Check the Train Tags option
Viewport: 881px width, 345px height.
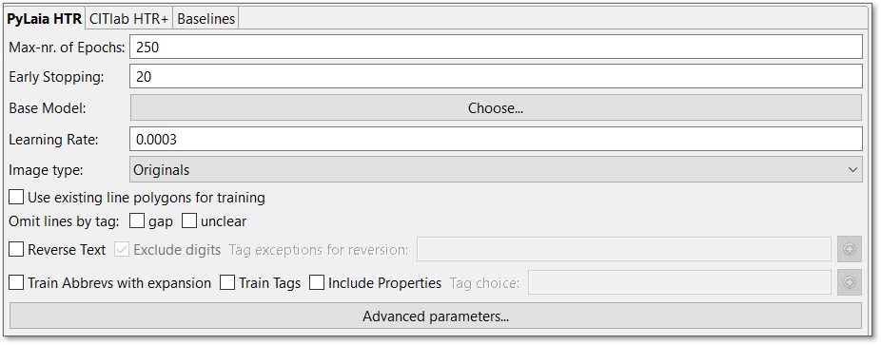point(227,282)
